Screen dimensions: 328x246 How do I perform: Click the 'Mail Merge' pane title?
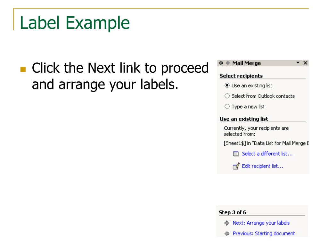pyautogui.click(x=247, y=63)
